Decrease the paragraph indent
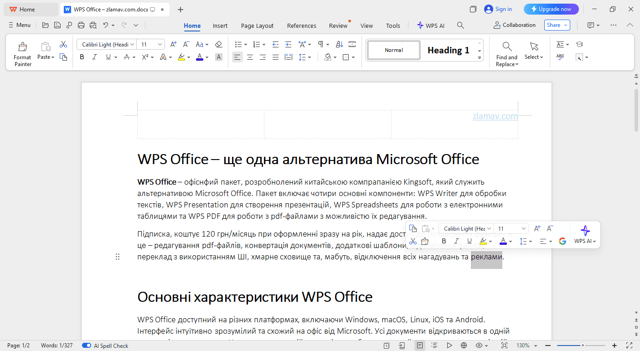Viewport: 640px width, 351px height. (x=275, y=44)
